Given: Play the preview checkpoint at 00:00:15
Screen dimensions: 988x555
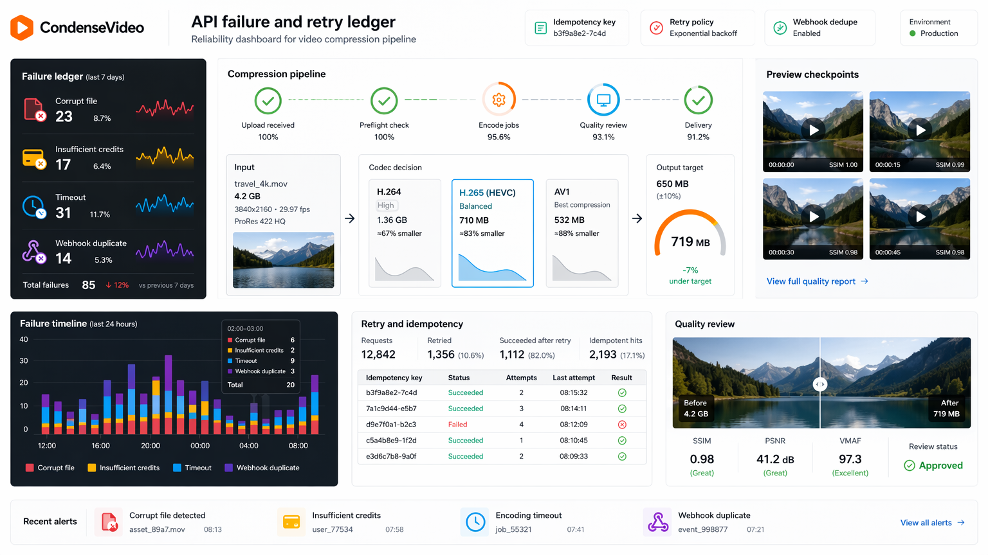Looking at the screenshot, I should click(x=920, y=130).
